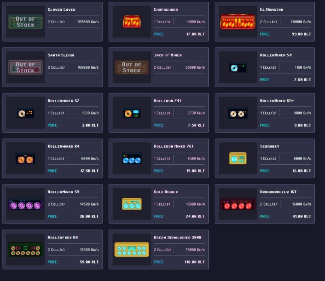This screenshot has width=325, height=281.
Task: Click the 24.00 RLT price
Action: (195, 217)
